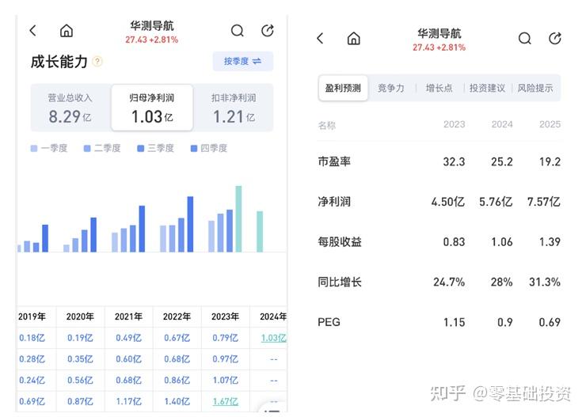Select 每股收益 row label
The height and width of the screenshot is (417, 586).
(340, 242)
